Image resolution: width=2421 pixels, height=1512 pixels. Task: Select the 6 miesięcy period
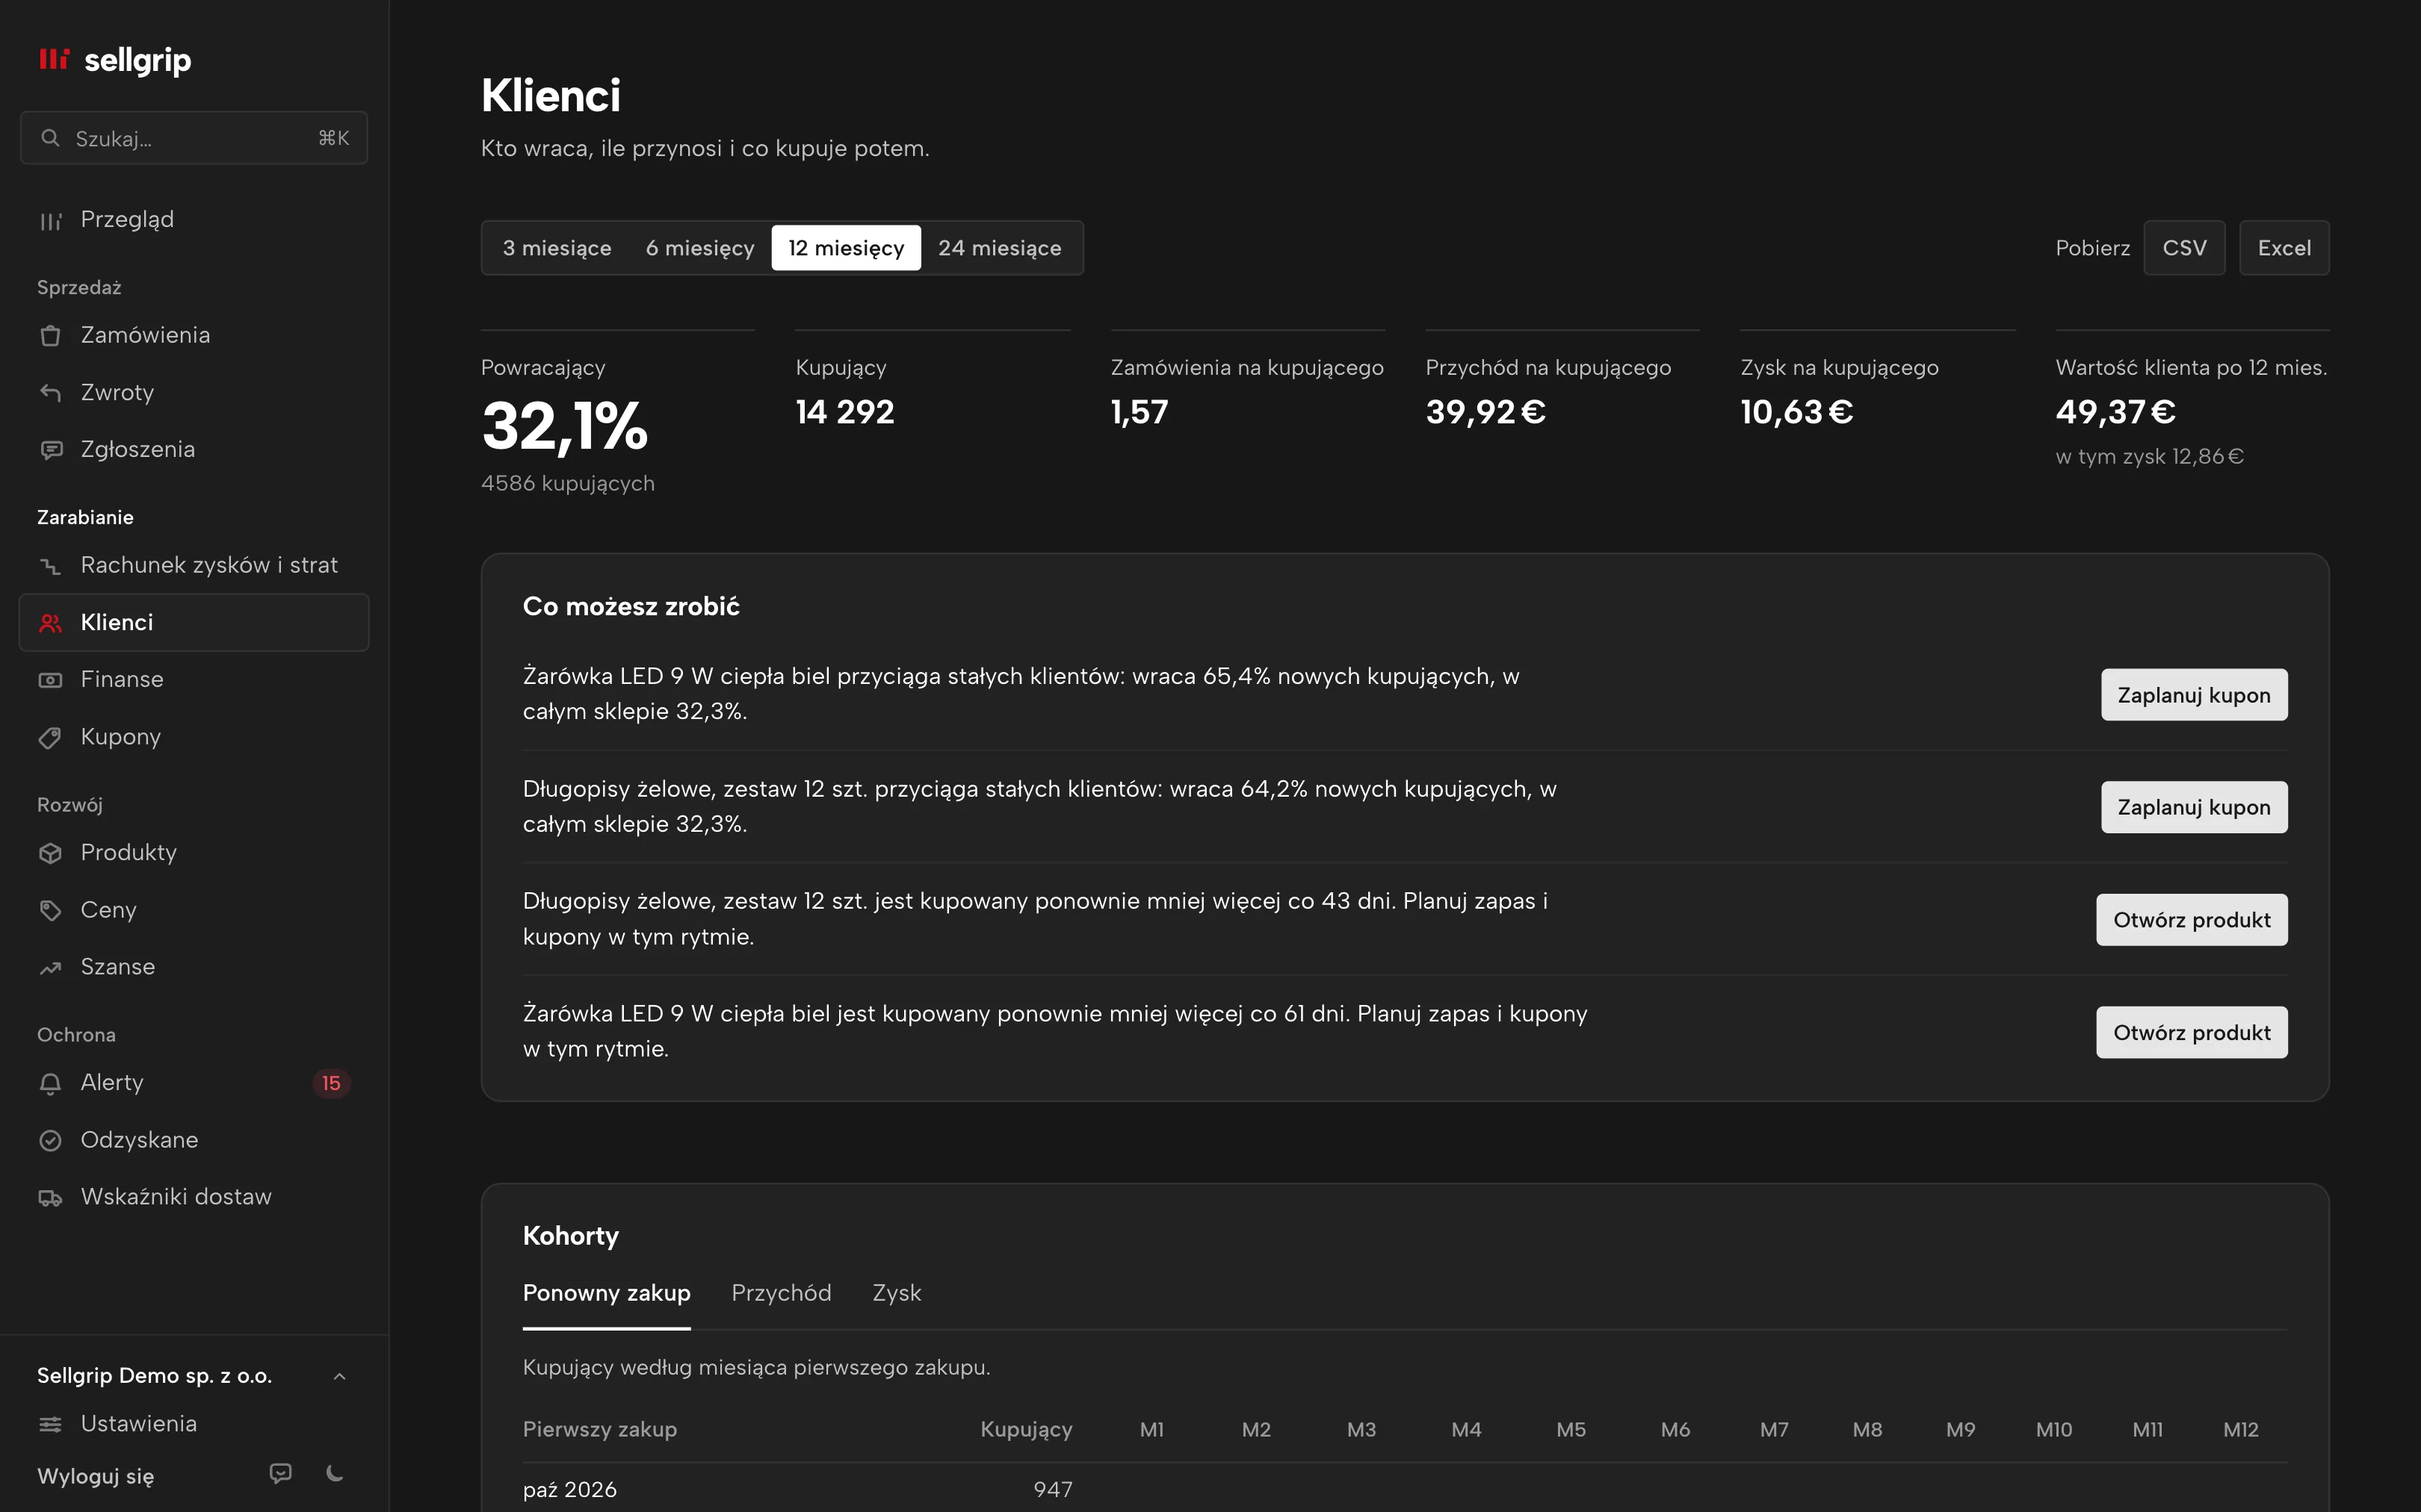700,248
